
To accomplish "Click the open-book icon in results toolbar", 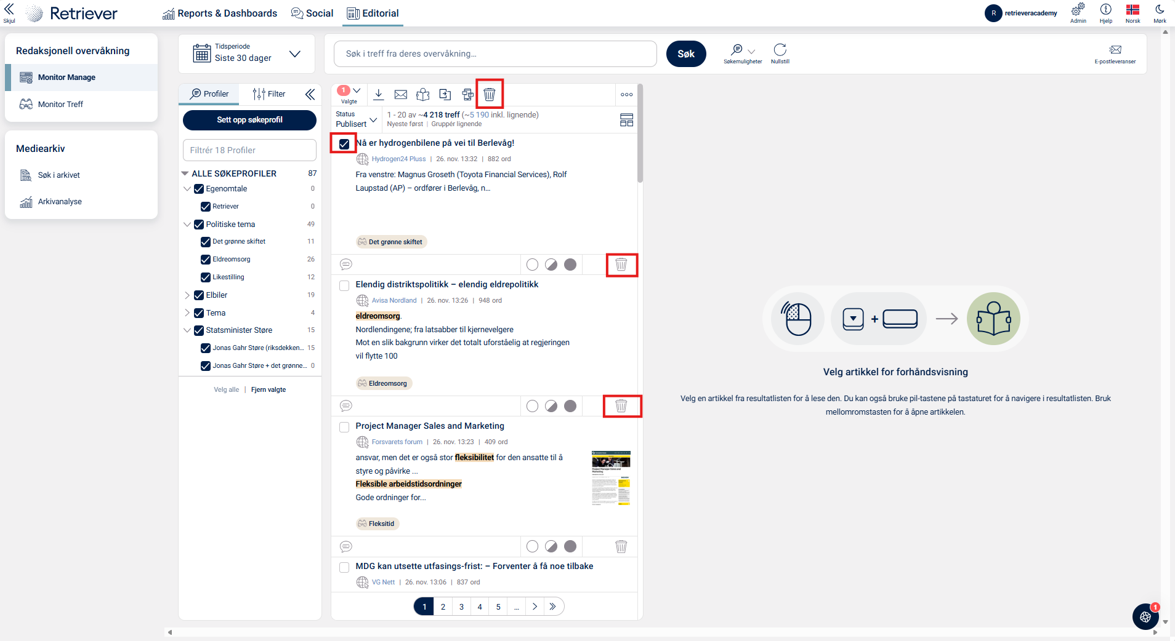I will (x=423, y=94).
